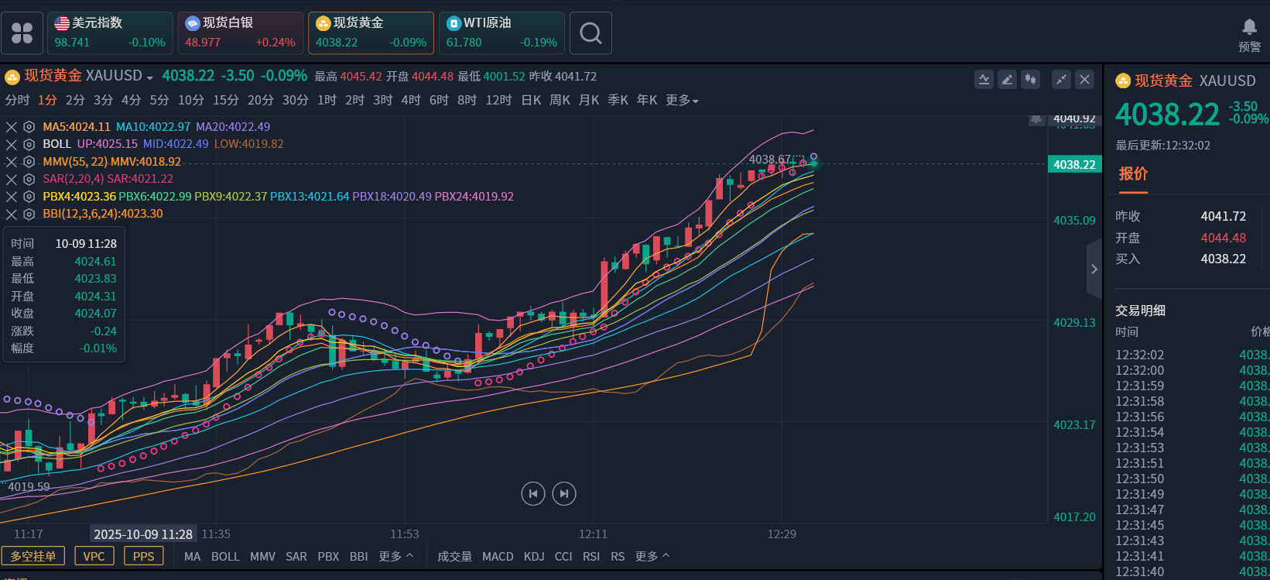Switch to the 日K timeframe
The image size is (1270, 580).
531,101
